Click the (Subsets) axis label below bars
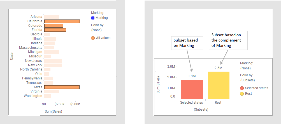This screenshot has height=124, width=281. tap(201, 110)
